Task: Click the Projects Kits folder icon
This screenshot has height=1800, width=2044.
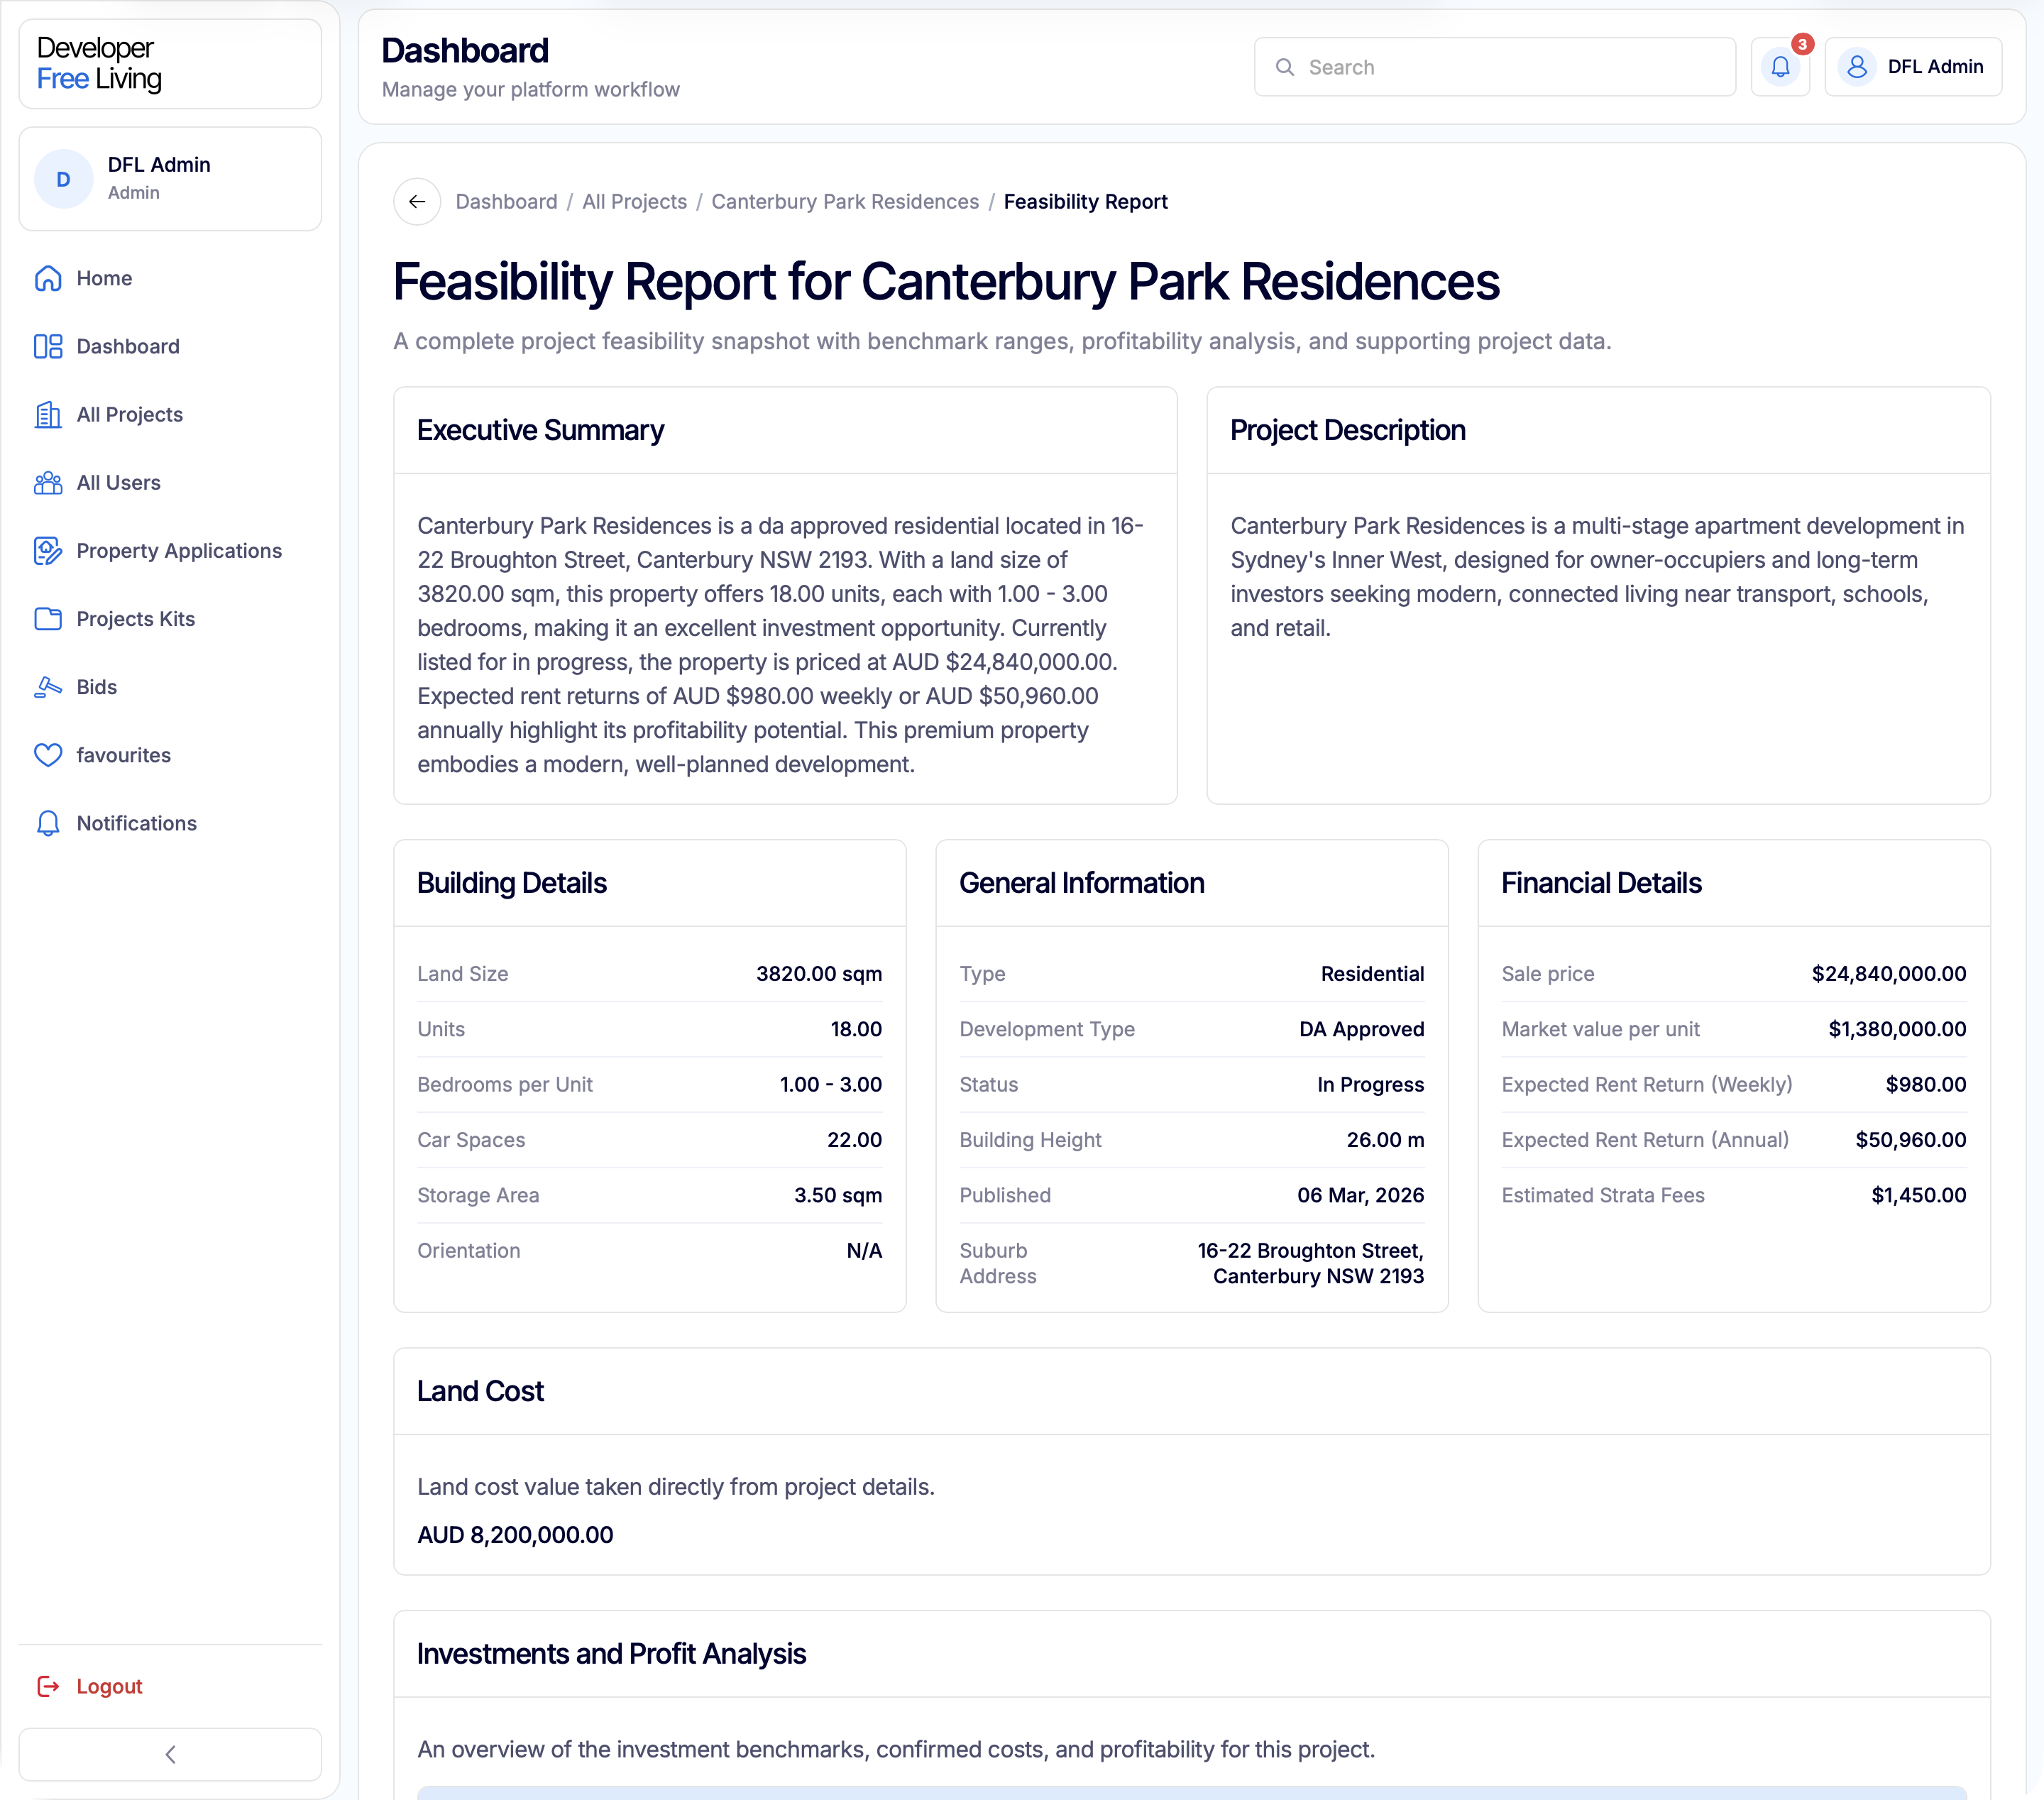Action: point(48,619)
